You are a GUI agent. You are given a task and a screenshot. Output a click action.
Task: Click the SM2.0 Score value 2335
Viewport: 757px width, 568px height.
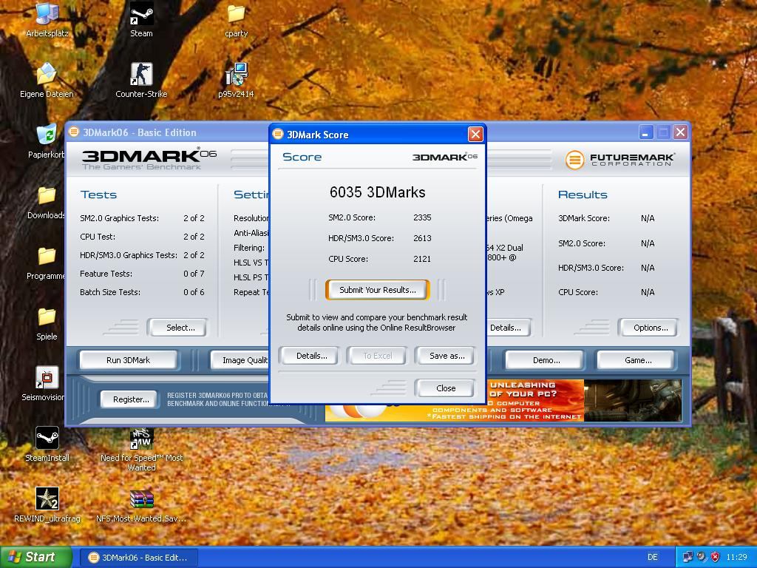coord(422,217)
